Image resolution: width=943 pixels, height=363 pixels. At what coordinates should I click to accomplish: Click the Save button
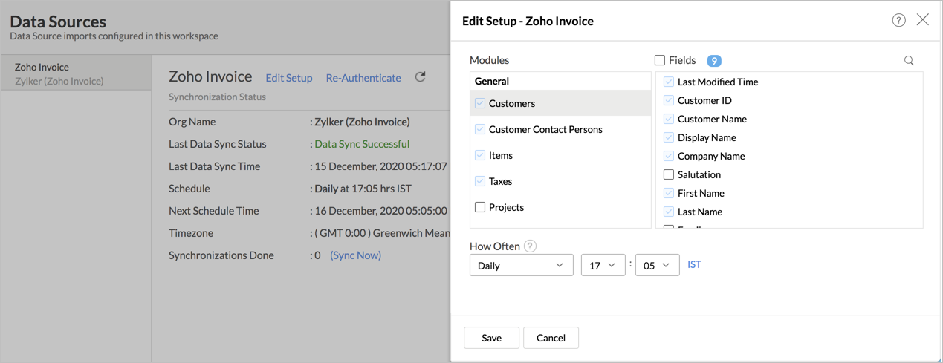pyautogui.click(x=491, y=338)
